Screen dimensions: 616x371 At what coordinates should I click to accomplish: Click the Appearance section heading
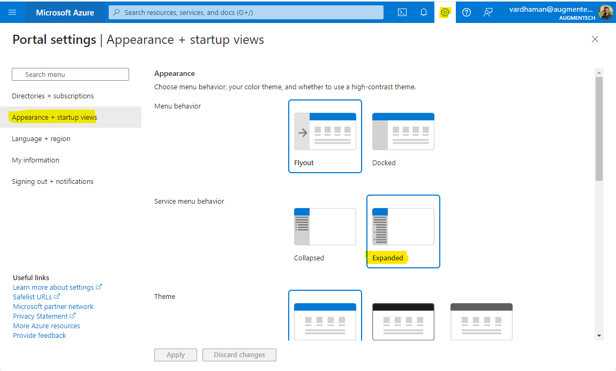click(x=175, y=73)
